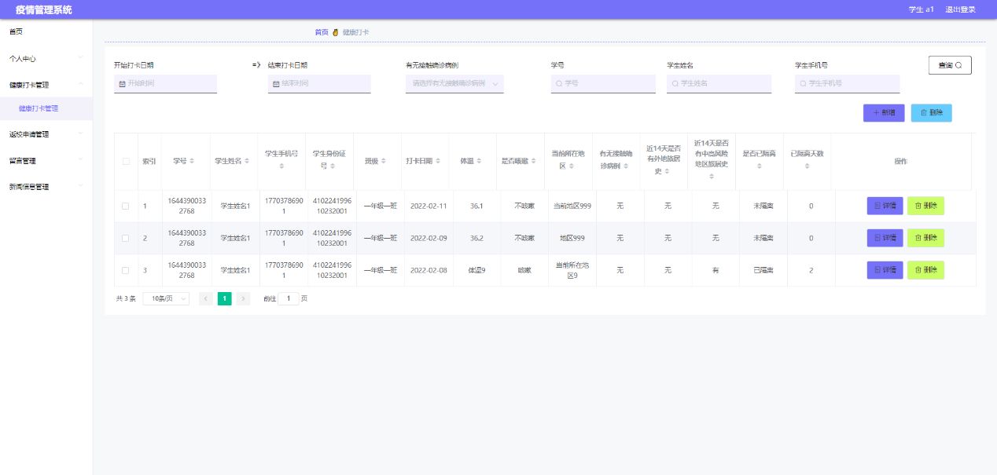The height and width of the screenshot is (475, 997).
Task: Select page number 1 in pagination
Action: tap(224, 298)
